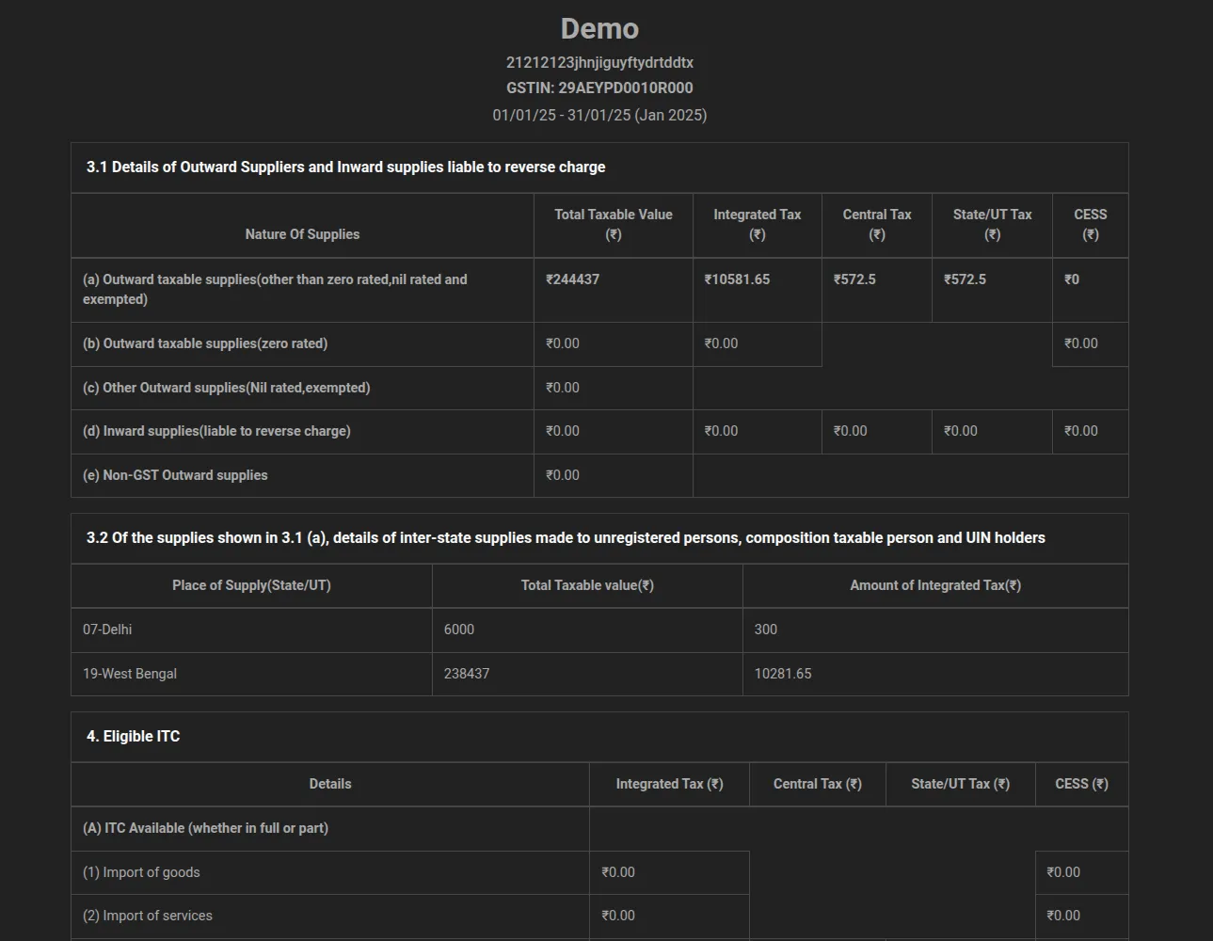Click Import of services Integrated Tax ₹0.00
This screenshot has width=1213, height=941.
click(x=618, y=916)
